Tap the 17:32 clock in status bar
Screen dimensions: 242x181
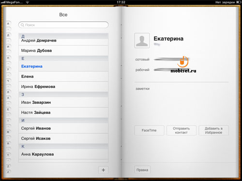121,2
